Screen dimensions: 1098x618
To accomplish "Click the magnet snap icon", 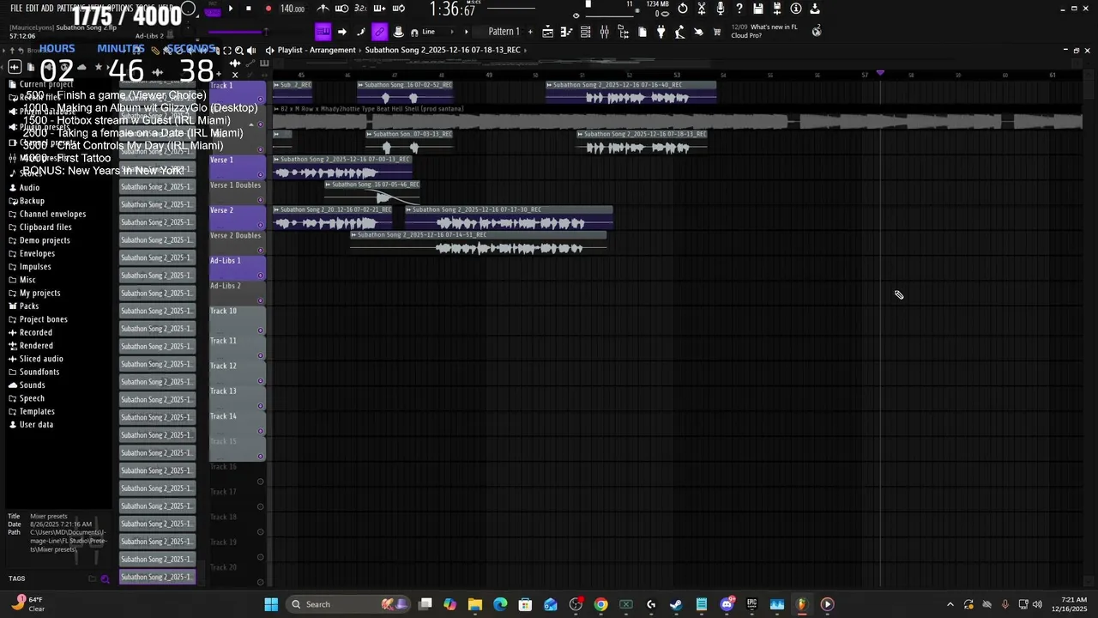I will click(x=414, y=32).
